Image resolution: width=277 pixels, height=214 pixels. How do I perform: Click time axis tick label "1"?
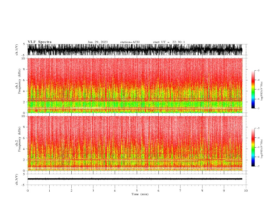[49, 191]
